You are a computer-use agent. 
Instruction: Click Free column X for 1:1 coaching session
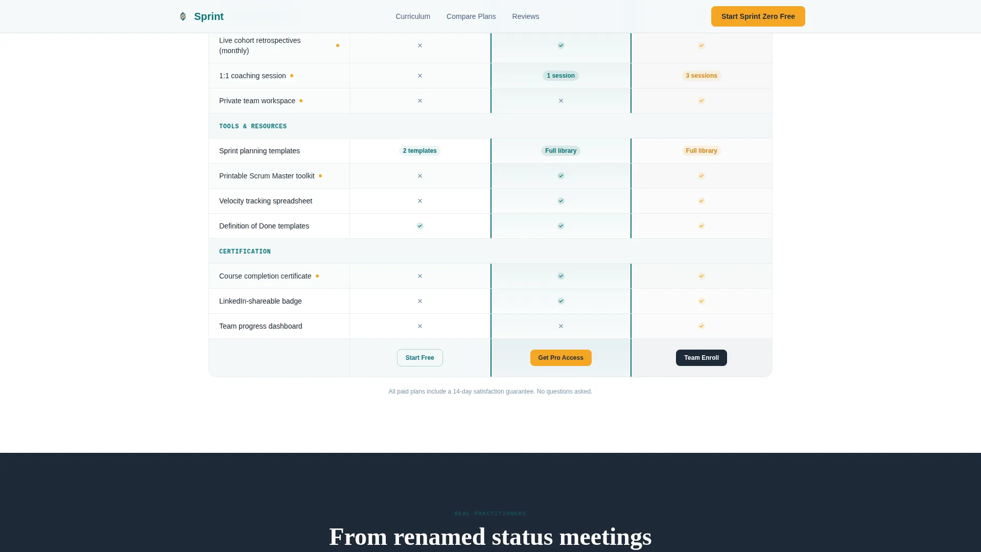click(420, 76)
